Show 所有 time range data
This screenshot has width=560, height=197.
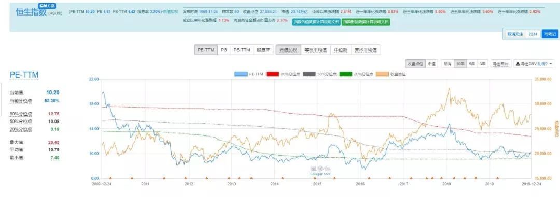[x=447, y=64]
